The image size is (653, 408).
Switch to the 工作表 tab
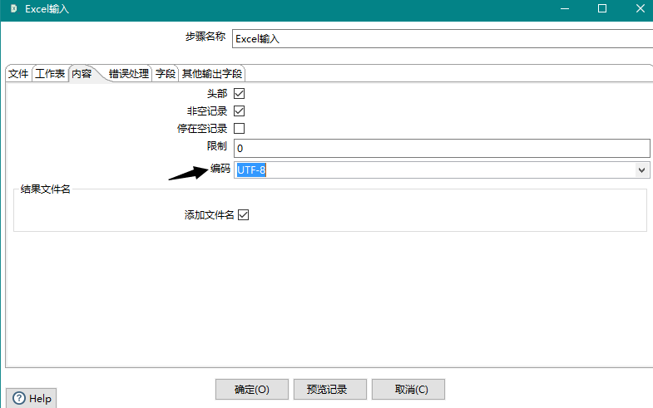point(50,74)
